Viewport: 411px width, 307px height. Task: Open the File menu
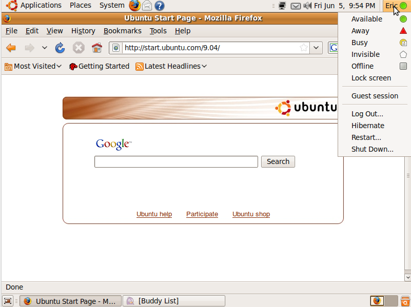click(11, 31)
